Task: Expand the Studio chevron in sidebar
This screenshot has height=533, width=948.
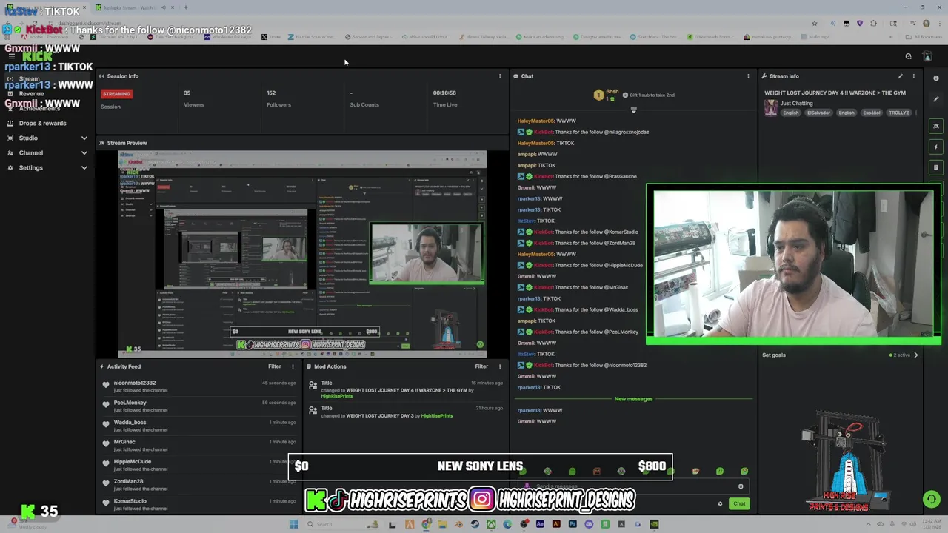Action: (84, 138)
